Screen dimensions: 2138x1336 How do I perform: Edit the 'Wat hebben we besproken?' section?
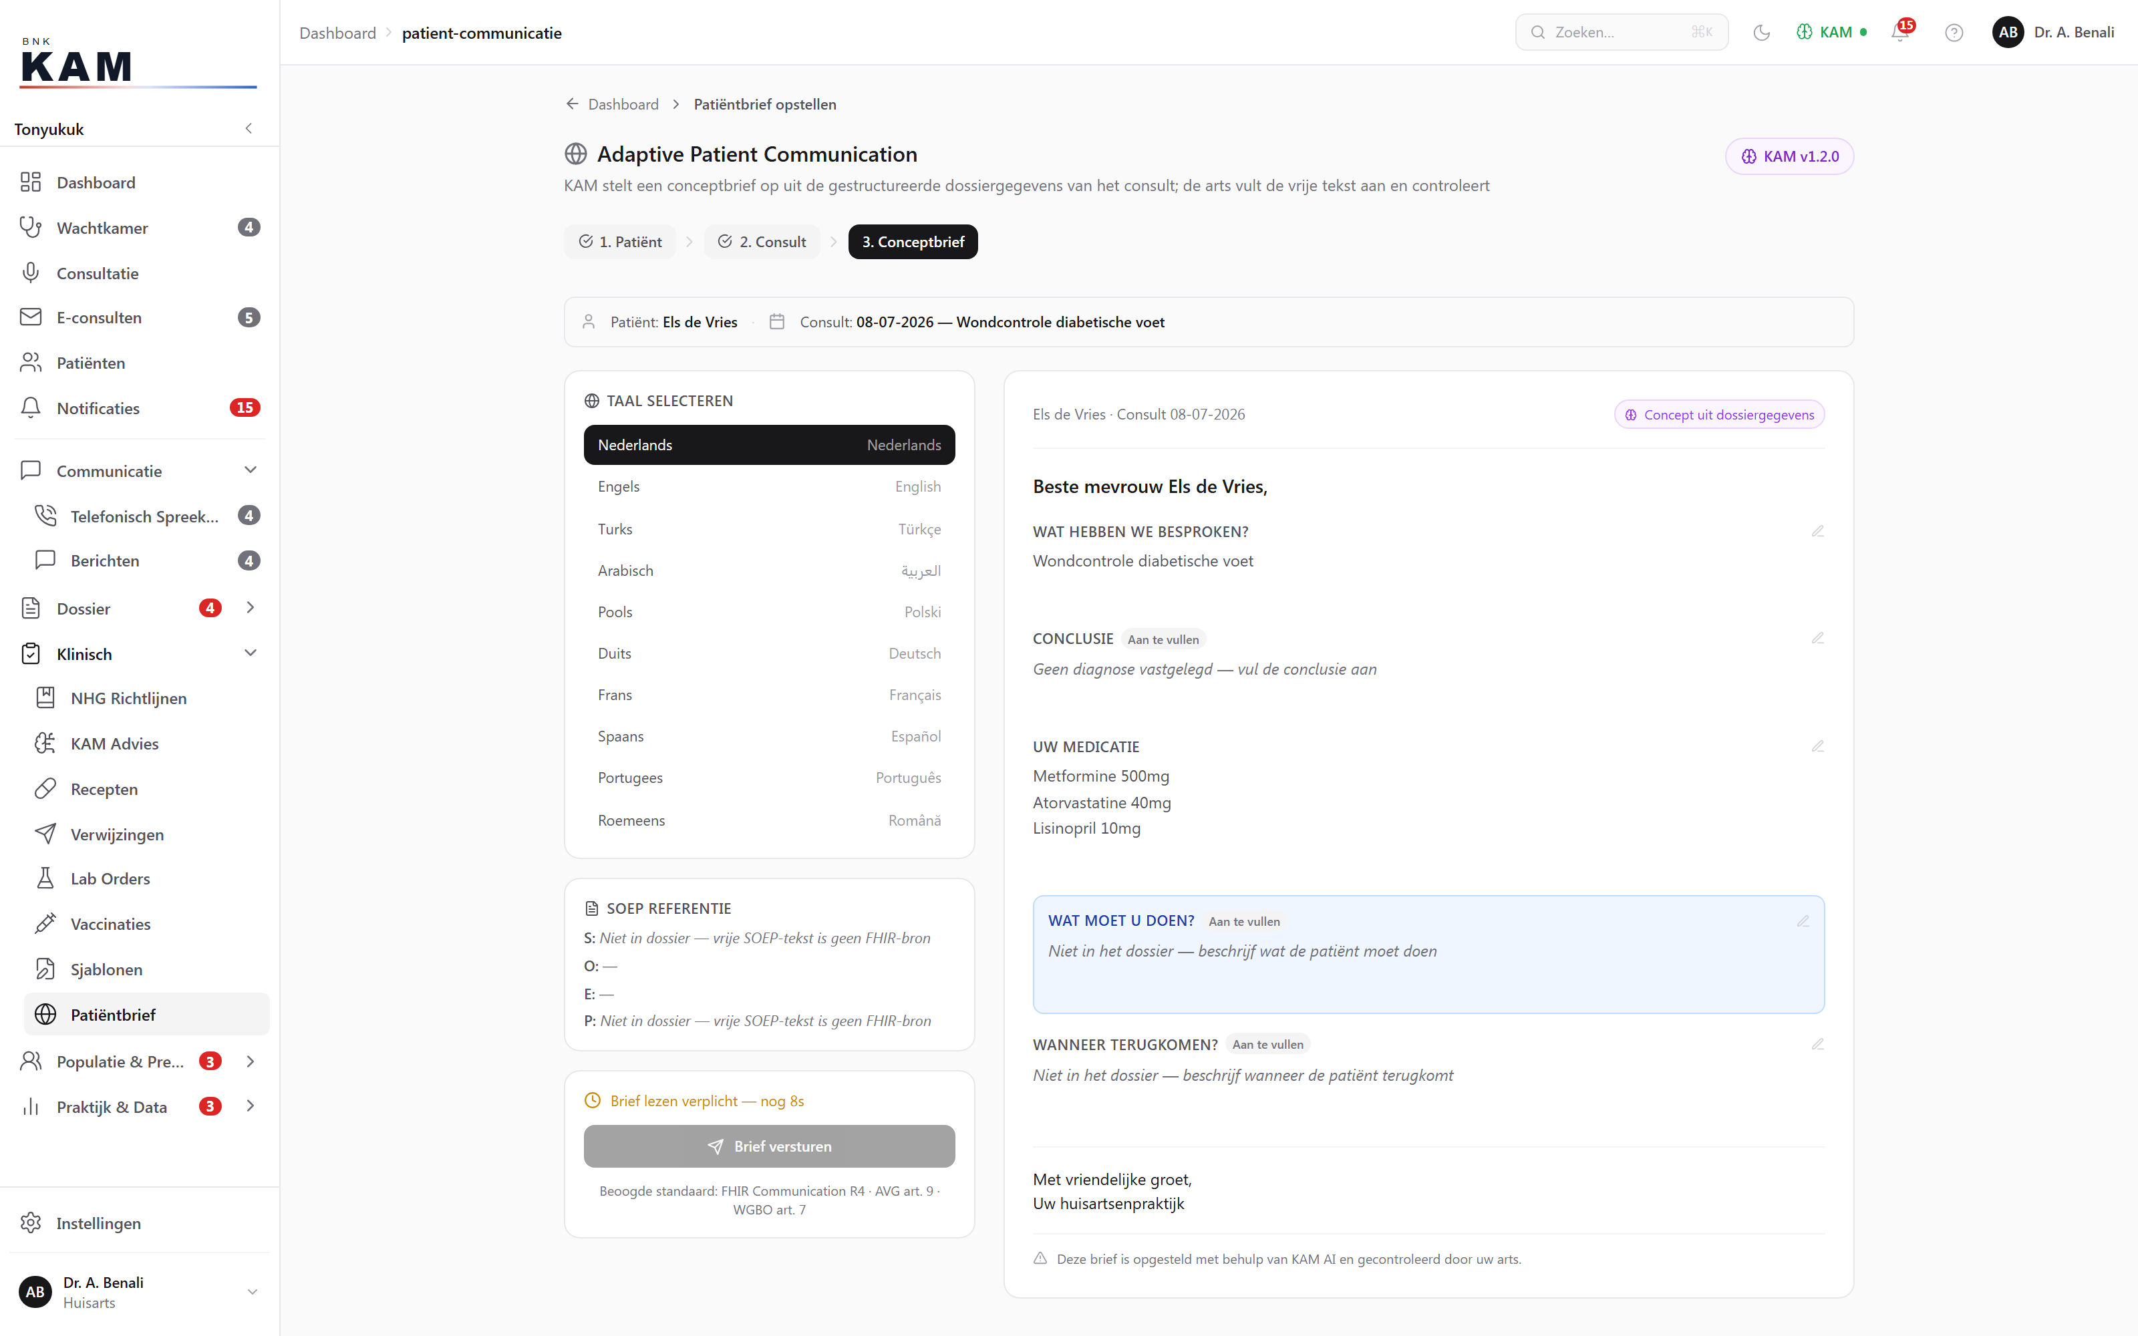[x=1817, y=531]
